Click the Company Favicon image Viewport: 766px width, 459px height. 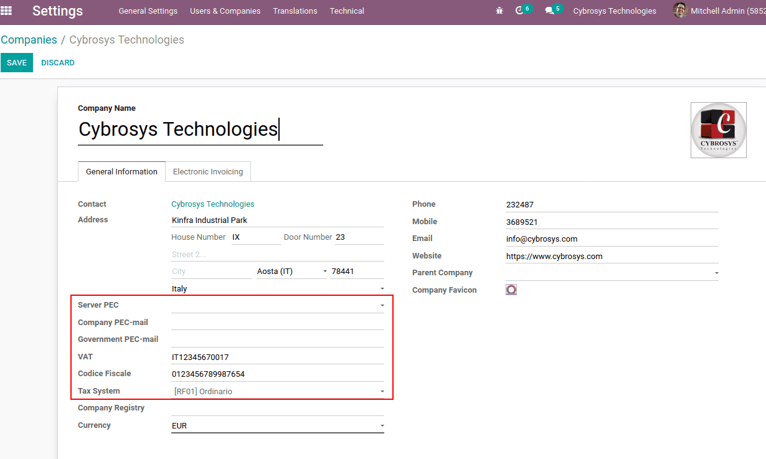coord(511,290)
